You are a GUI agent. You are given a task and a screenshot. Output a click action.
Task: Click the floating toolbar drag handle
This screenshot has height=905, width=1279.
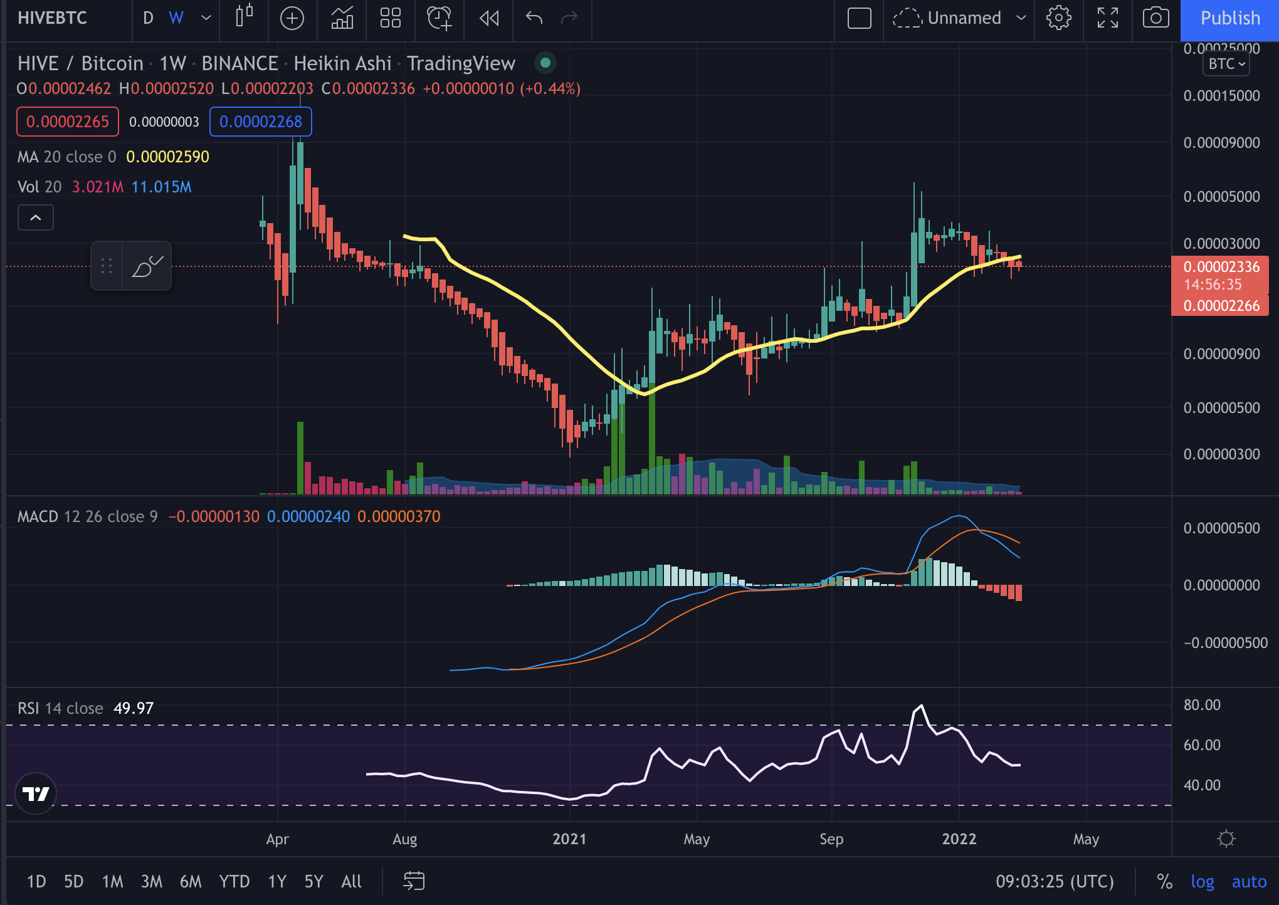coord(107,266)
